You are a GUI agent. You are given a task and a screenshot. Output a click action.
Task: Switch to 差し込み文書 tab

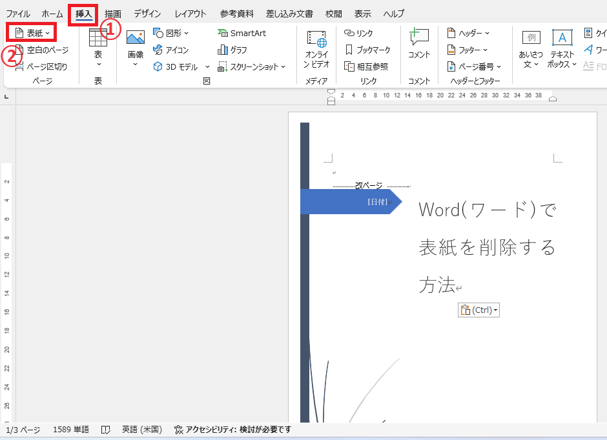[289, 14]
